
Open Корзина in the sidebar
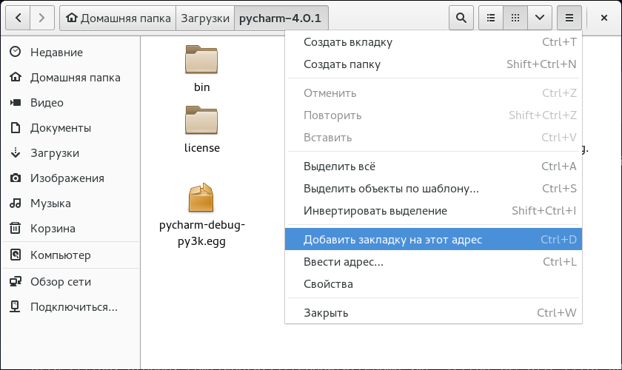coord(53,229)
